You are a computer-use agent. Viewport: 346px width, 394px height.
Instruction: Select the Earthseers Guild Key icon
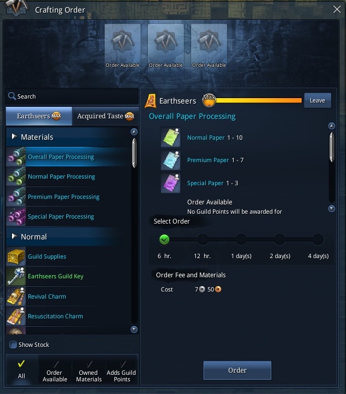point(16,276)
